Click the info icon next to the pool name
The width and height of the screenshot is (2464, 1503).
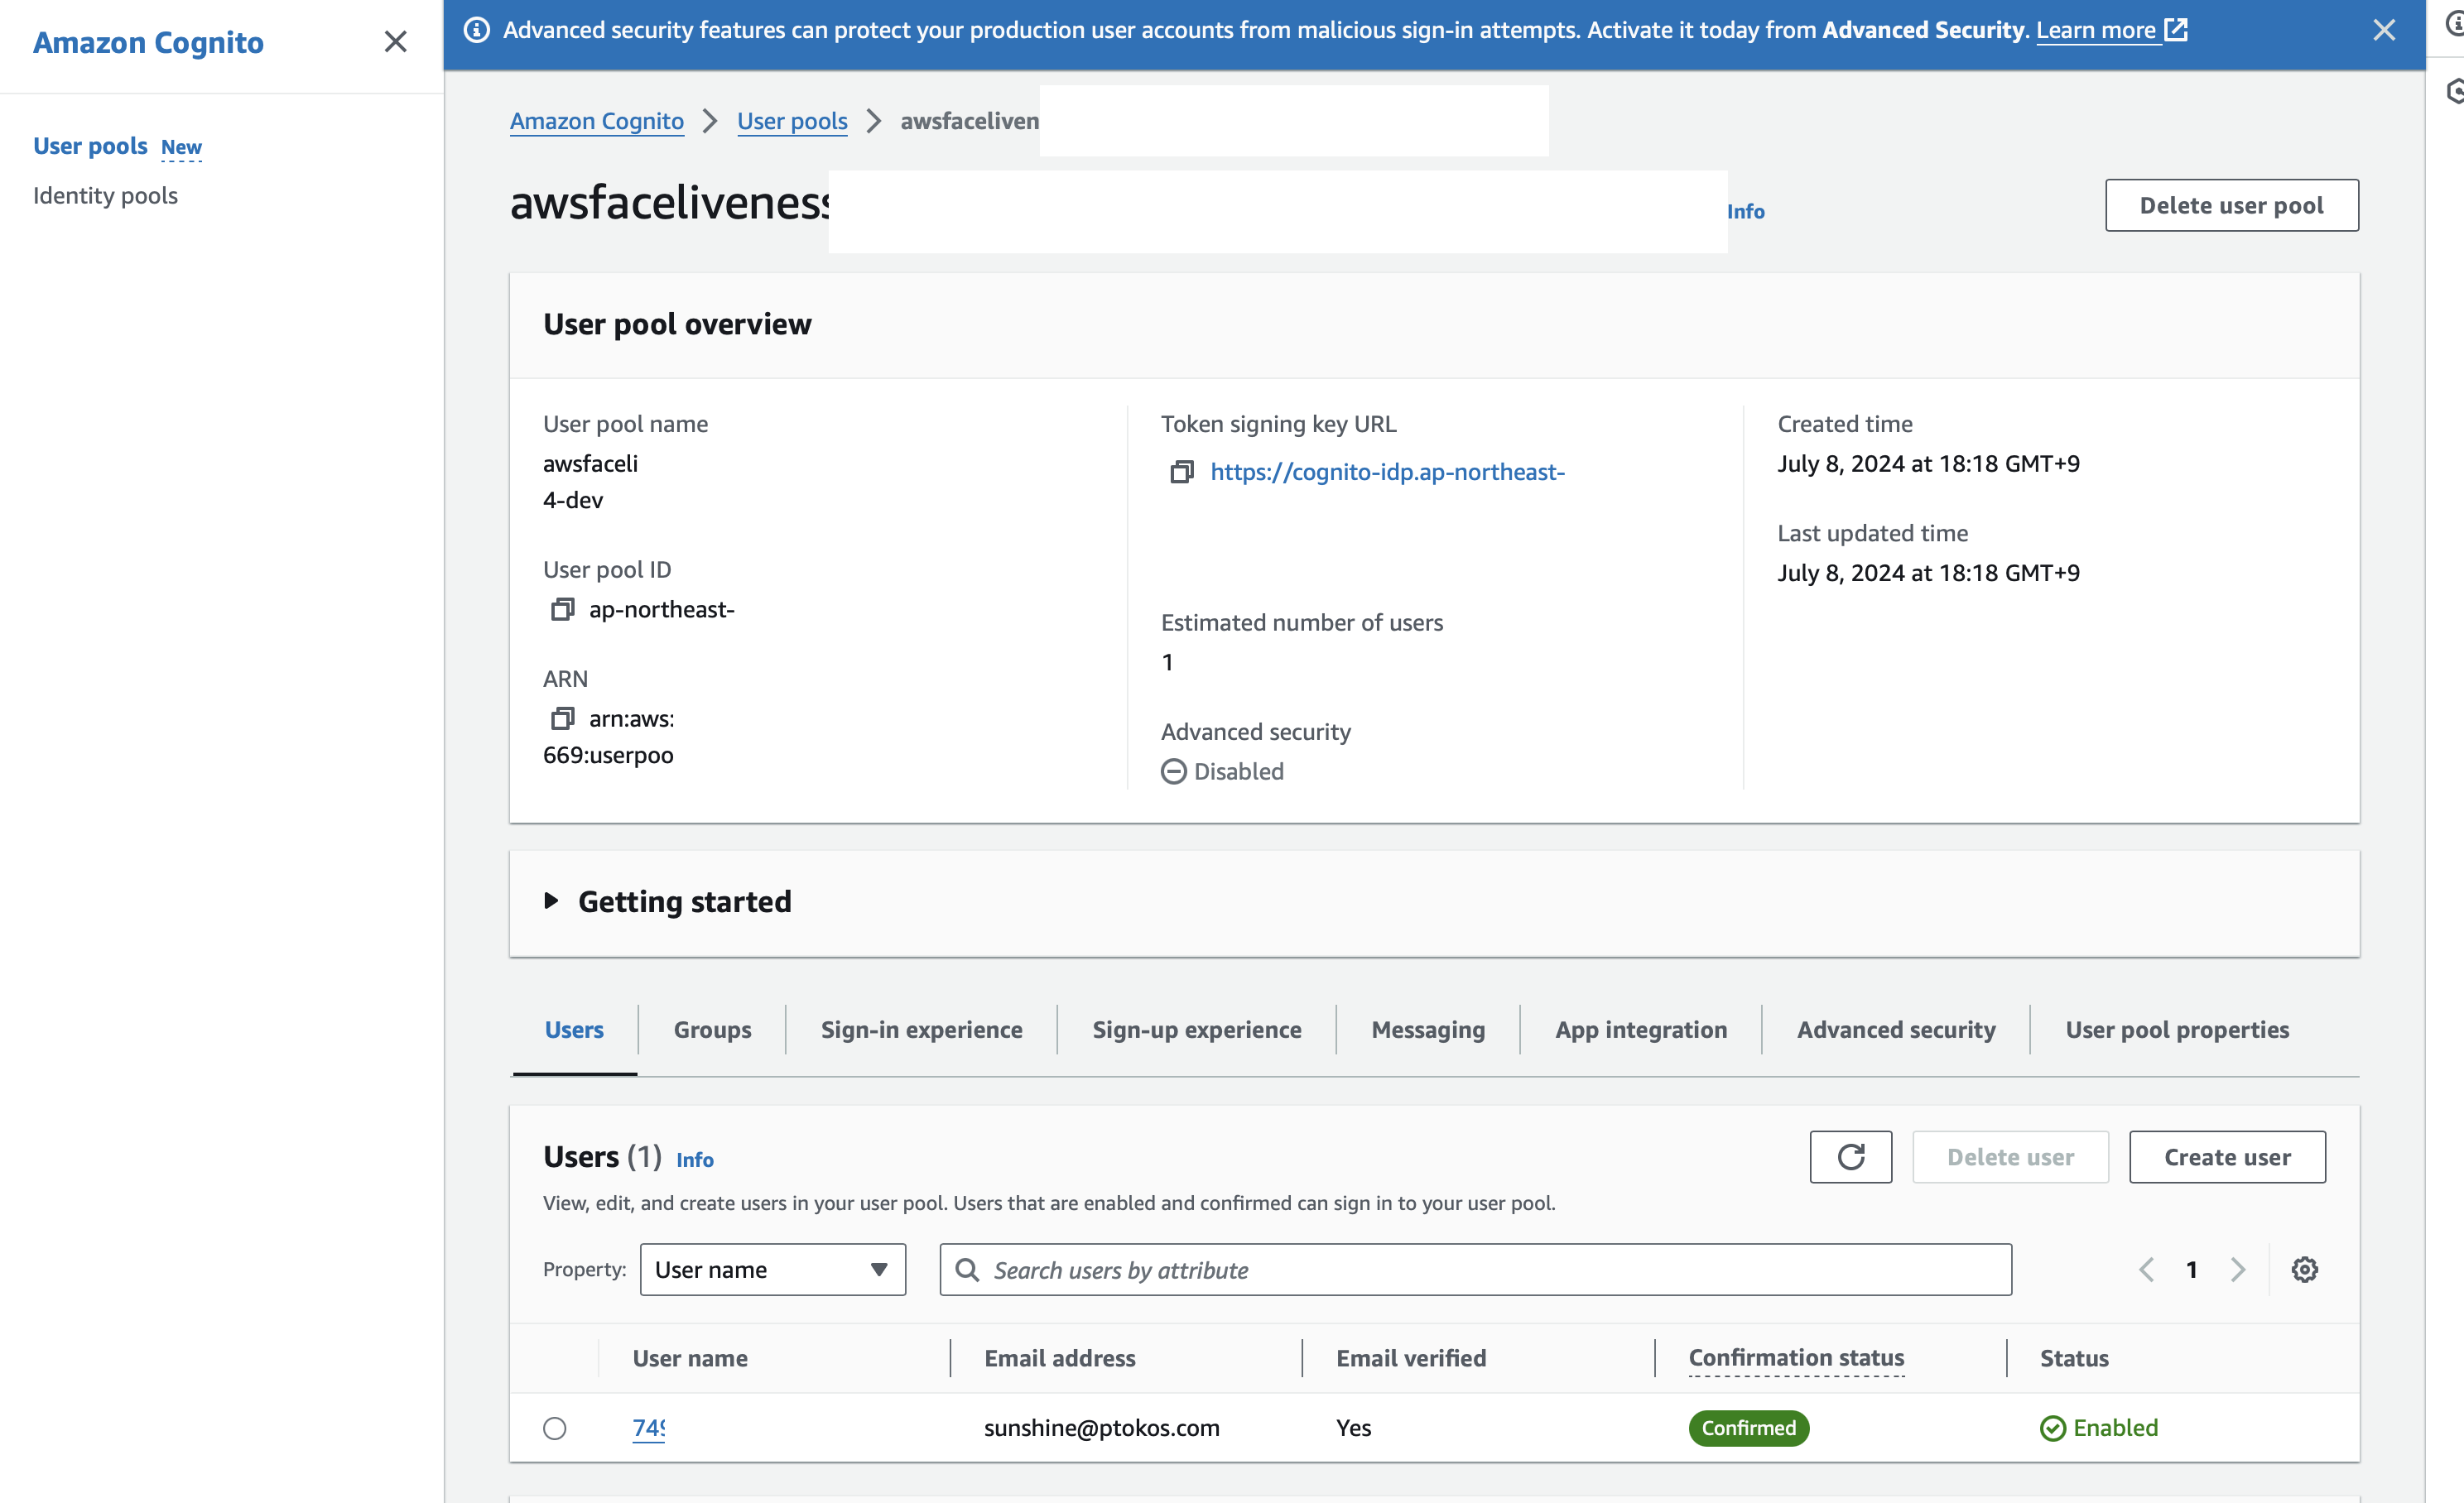[1746, 209]
